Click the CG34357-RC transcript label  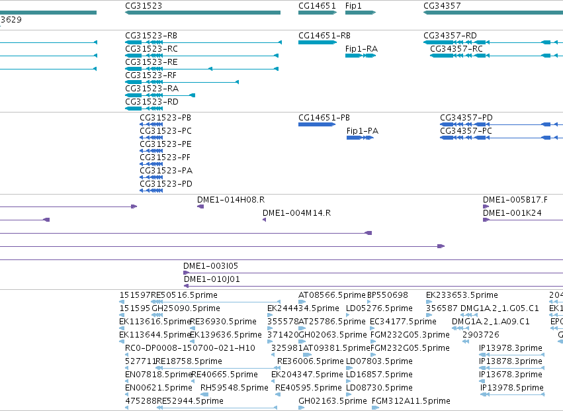[456, 49]
